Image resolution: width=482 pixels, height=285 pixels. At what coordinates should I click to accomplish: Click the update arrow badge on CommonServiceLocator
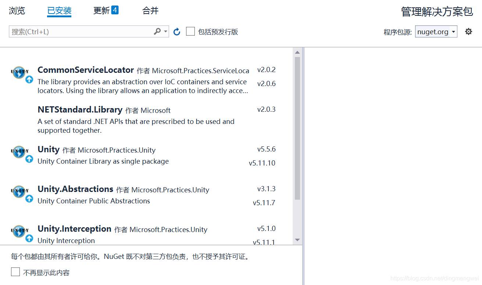point(29,79)
